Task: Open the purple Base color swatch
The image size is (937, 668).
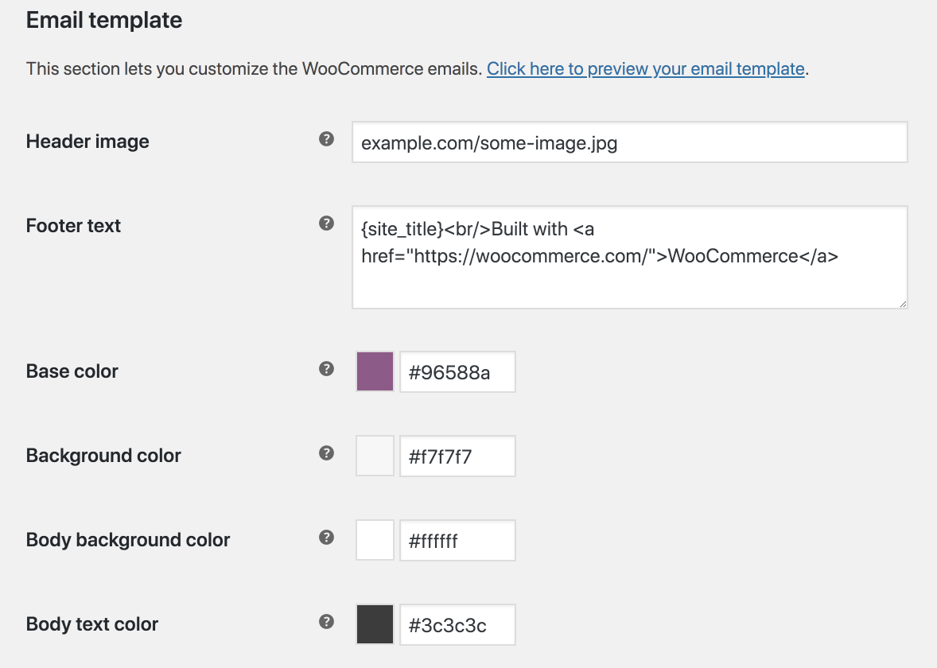Action: pos(375,371)
